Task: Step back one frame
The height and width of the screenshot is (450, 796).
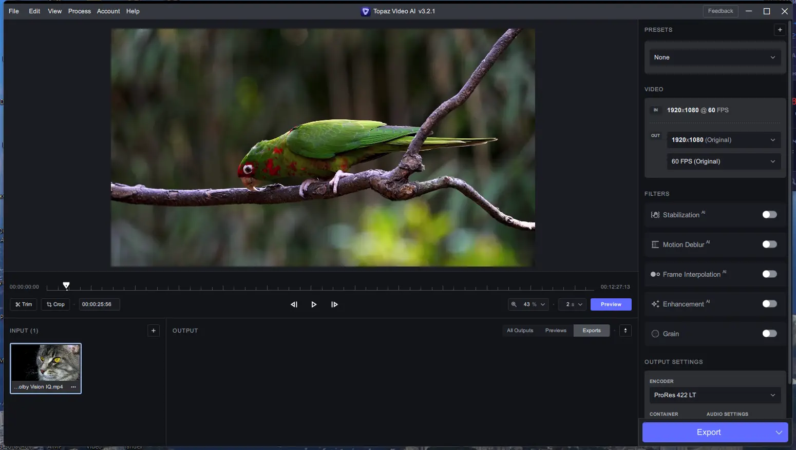Action: (294, 304)
